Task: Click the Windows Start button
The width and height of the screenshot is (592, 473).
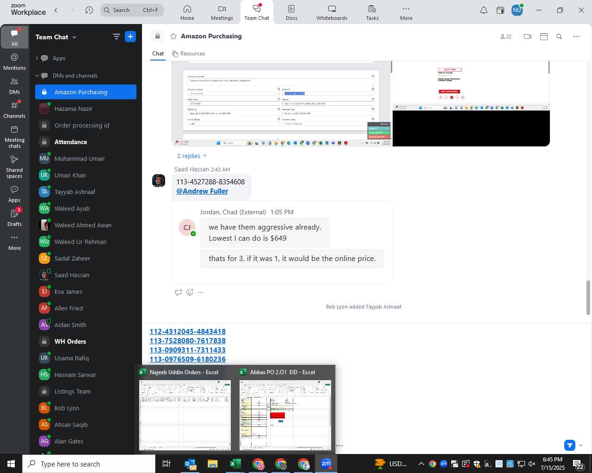Action: click(x=11, y=464)
